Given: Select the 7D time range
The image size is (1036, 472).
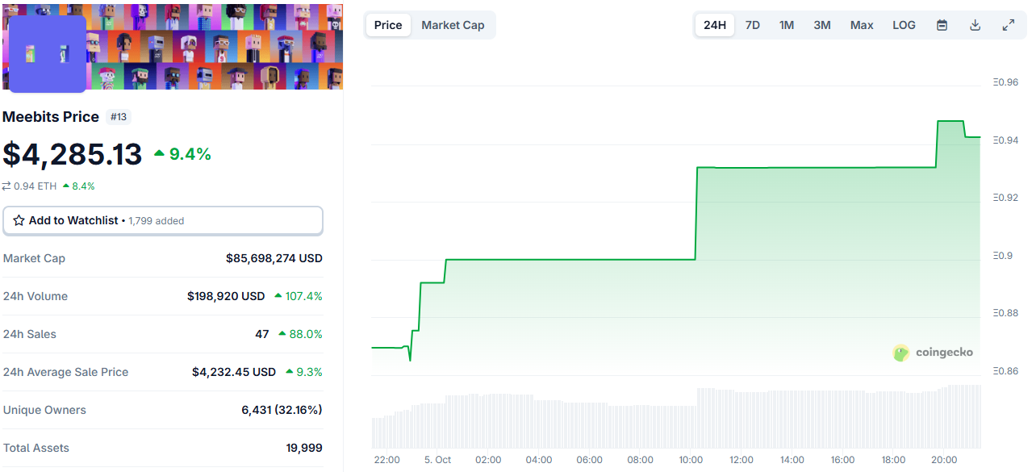Looking at the screenshot, I should [x=752, y=25].
